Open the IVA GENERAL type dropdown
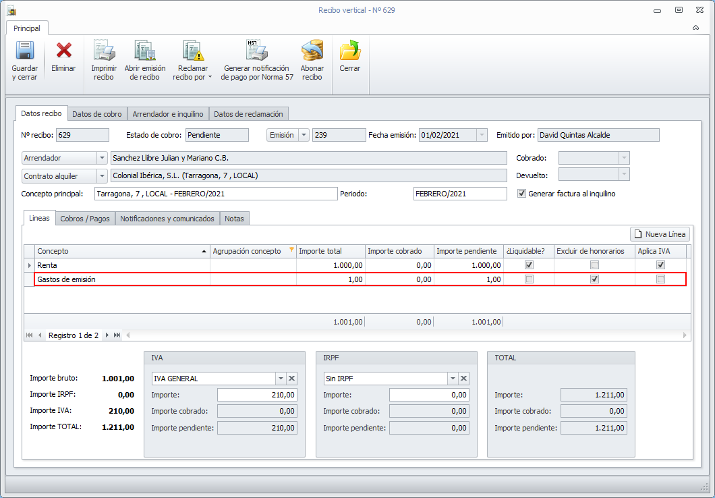Image resolution: width=715 pixels, height=498 pixels. (x=281, y=379)
